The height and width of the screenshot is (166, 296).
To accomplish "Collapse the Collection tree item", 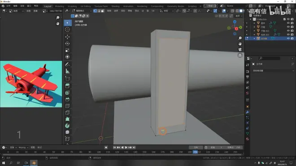I will pyautogui.click(x=251, y=19).
